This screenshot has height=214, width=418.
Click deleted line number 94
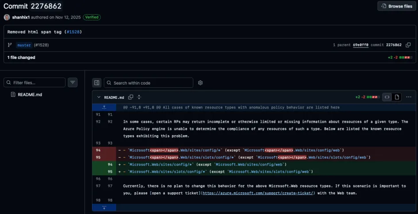point(98,150)
